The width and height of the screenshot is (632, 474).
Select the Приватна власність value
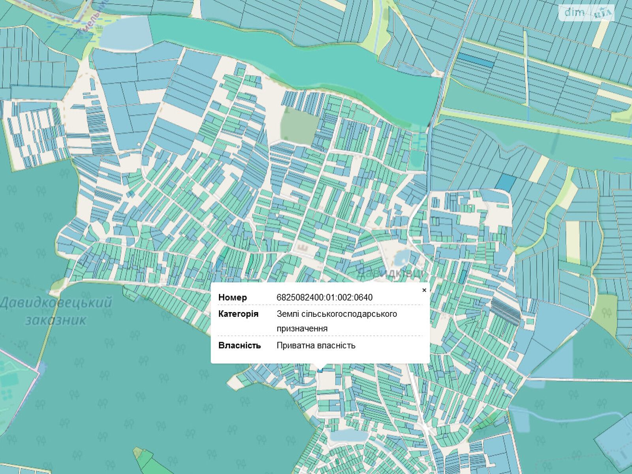pyautogui.click(x=316, y=346)
